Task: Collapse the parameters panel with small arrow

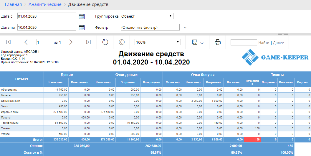Action: click(283, 34)
